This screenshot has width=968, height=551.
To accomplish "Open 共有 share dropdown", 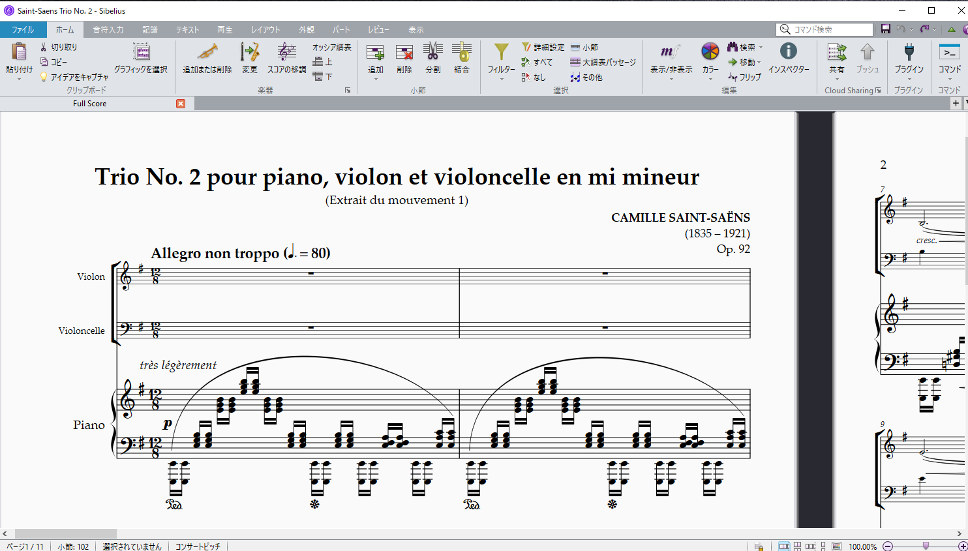I will 837,79.
